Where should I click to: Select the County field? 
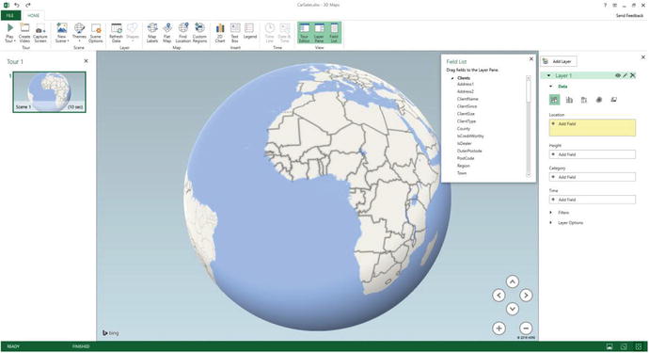click(464, 129)
